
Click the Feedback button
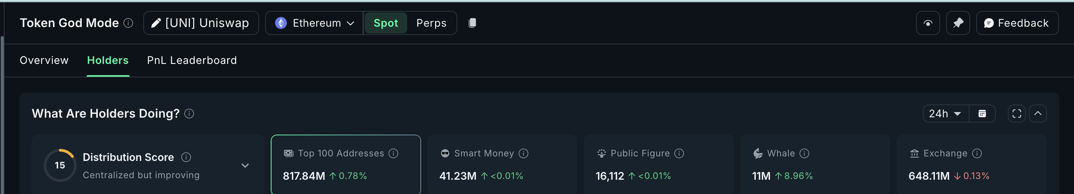coord(1016,23)
